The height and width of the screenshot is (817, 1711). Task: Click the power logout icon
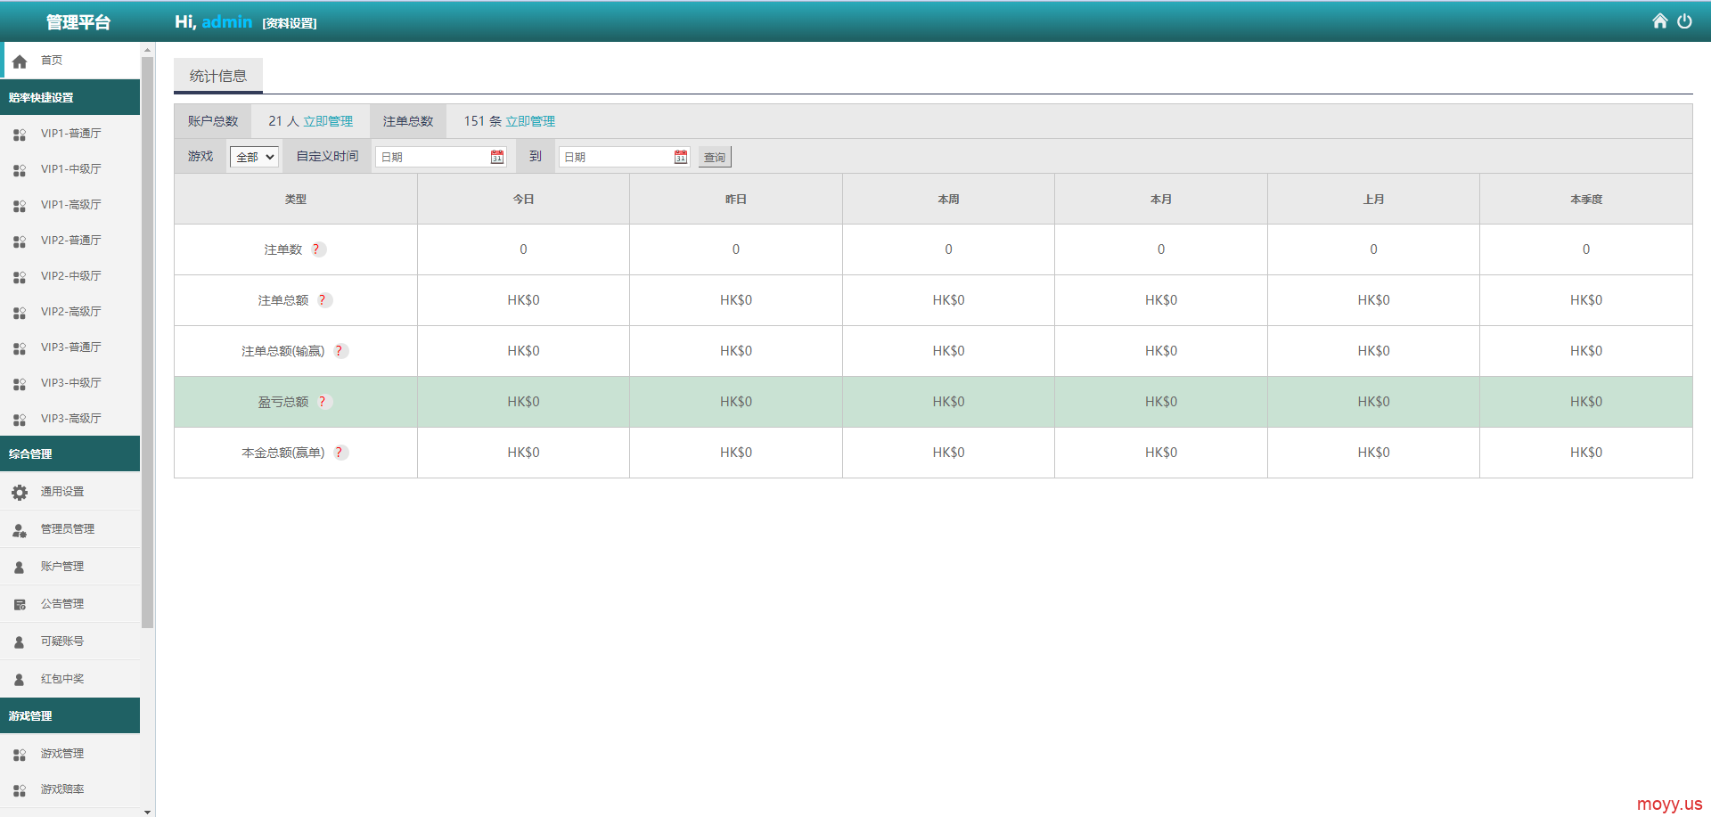[1684, 20]
